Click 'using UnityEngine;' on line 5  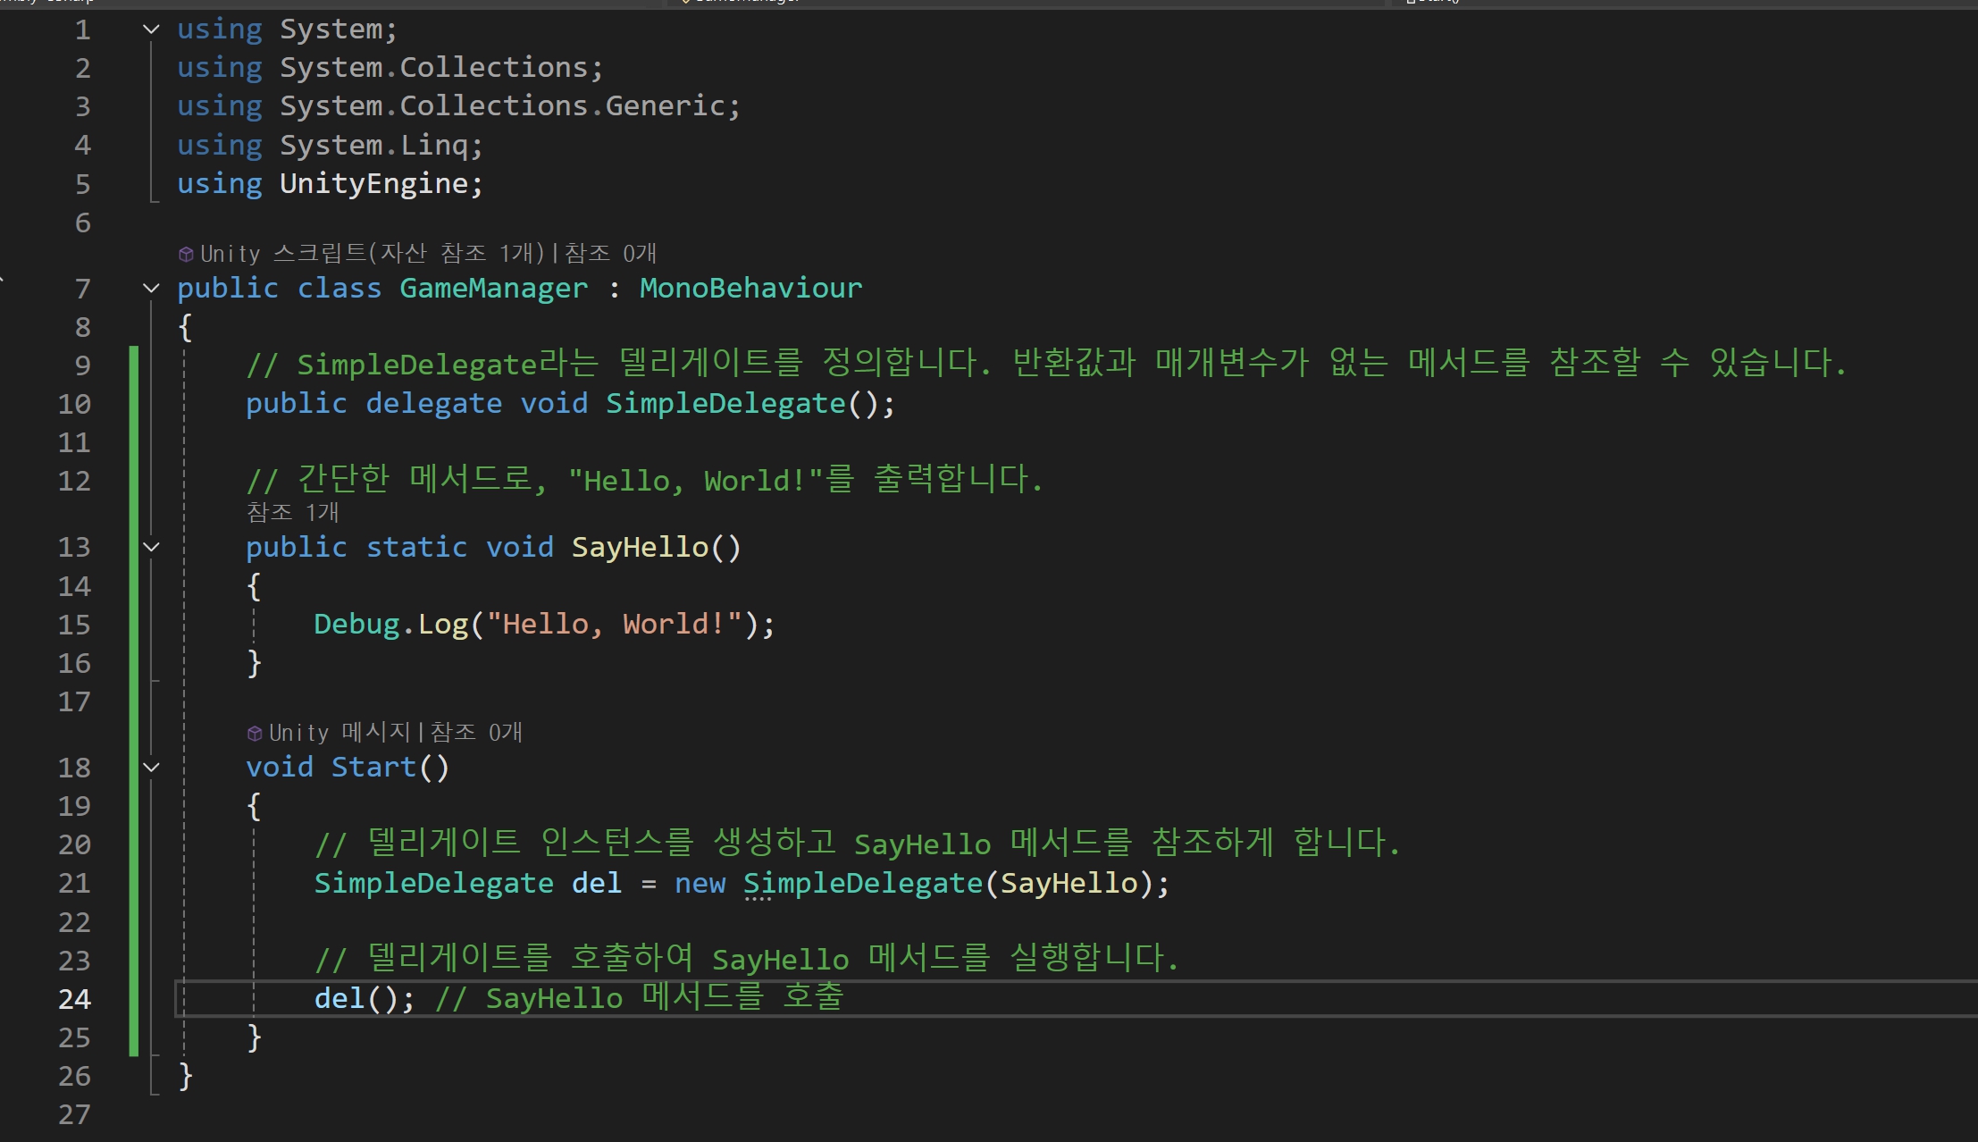[330, 184]
